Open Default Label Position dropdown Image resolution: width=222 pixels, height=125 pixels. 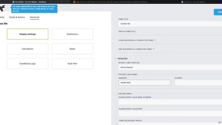coord(170,67)
